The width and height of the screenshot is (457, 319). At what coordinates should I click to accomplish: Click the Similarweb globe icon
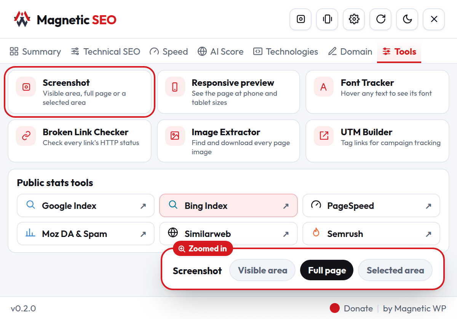(173, 232)
